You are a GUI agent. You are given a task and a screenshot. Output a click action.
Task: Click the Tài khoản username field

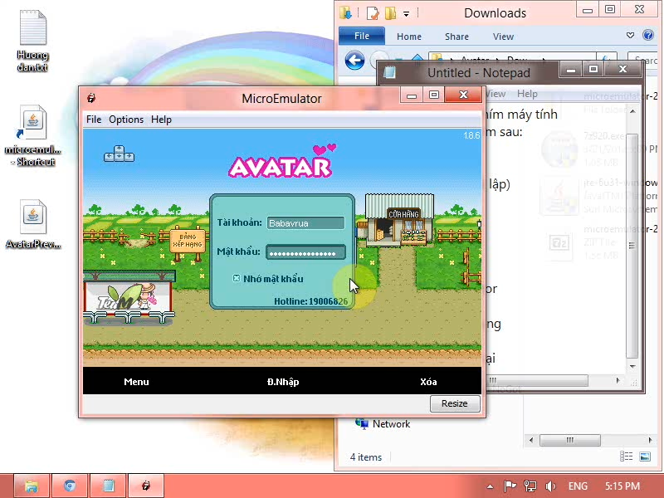(x=305, y=222)
